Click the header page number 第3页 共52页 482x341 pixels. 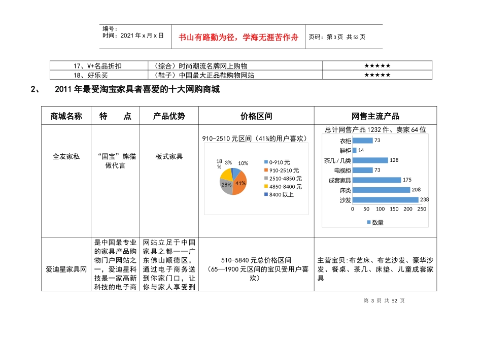tap(337, 37)
